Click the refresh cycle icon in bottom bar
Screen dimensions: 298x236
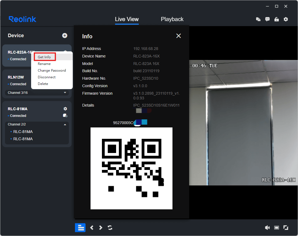coord(110,228)
